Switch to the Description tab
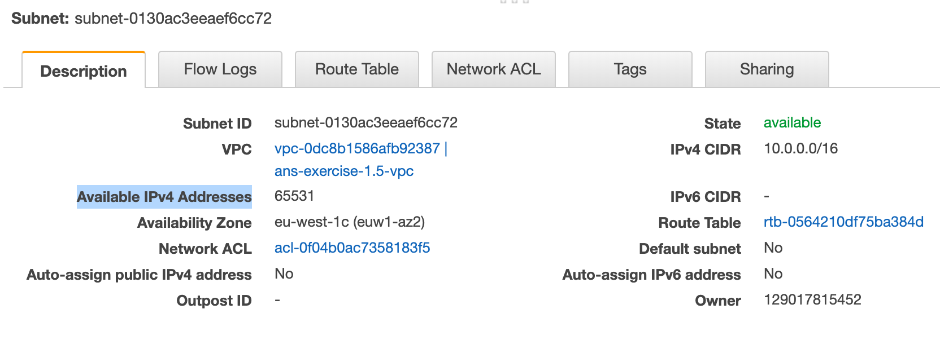 coord(84,70)
